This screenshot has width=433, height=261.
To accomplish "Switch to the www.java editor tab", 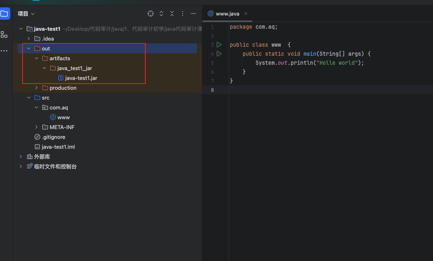I will tap(227, 14).
